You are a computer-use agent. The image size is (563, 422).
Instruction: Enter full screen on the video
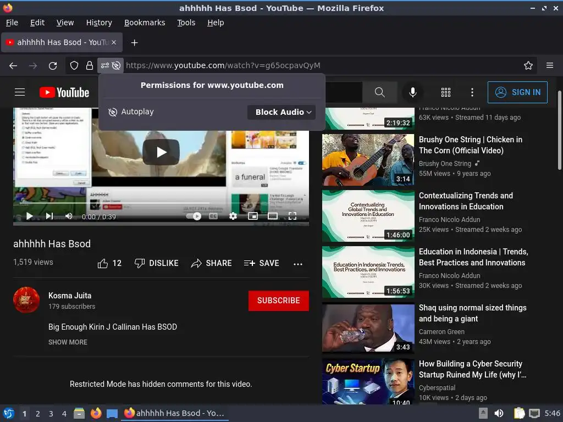(292, 216)
